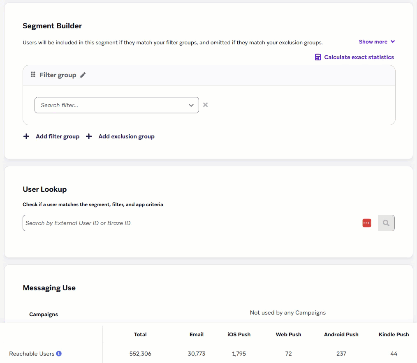This screenshot has width=417, height=363.
Task: Expand the Show more section chevron
Action: coord(393,42)
